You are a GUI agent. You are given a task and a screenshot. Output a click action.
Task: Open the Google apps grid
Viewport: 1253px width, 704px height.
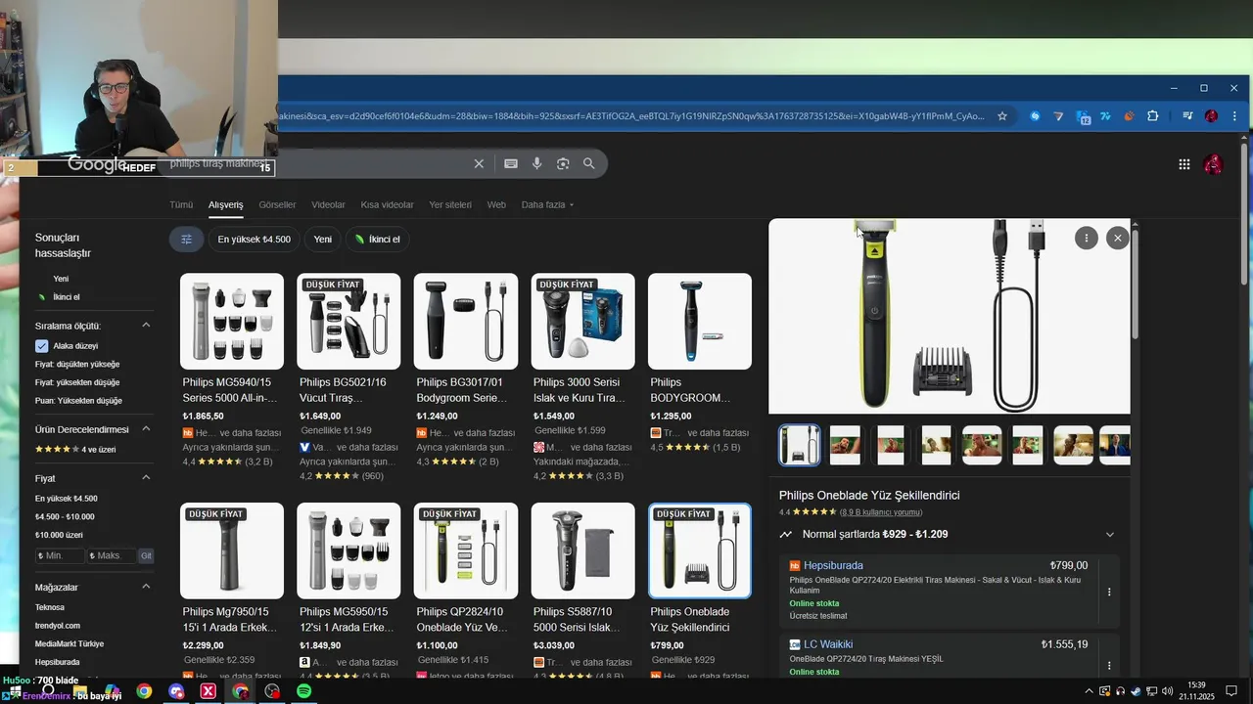click(x=1184, y=164)
